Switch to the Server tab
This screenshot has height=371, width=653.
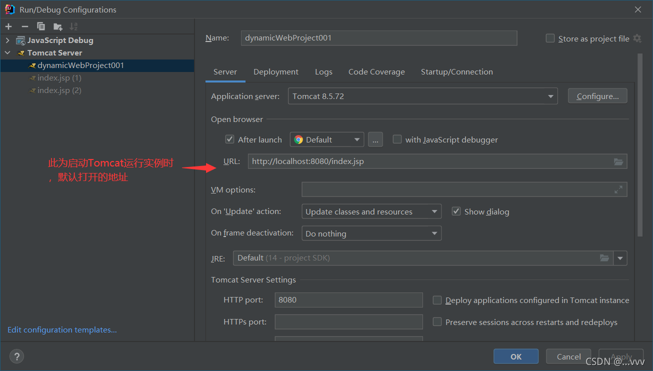pyautogui.click(x=225, y=72)
